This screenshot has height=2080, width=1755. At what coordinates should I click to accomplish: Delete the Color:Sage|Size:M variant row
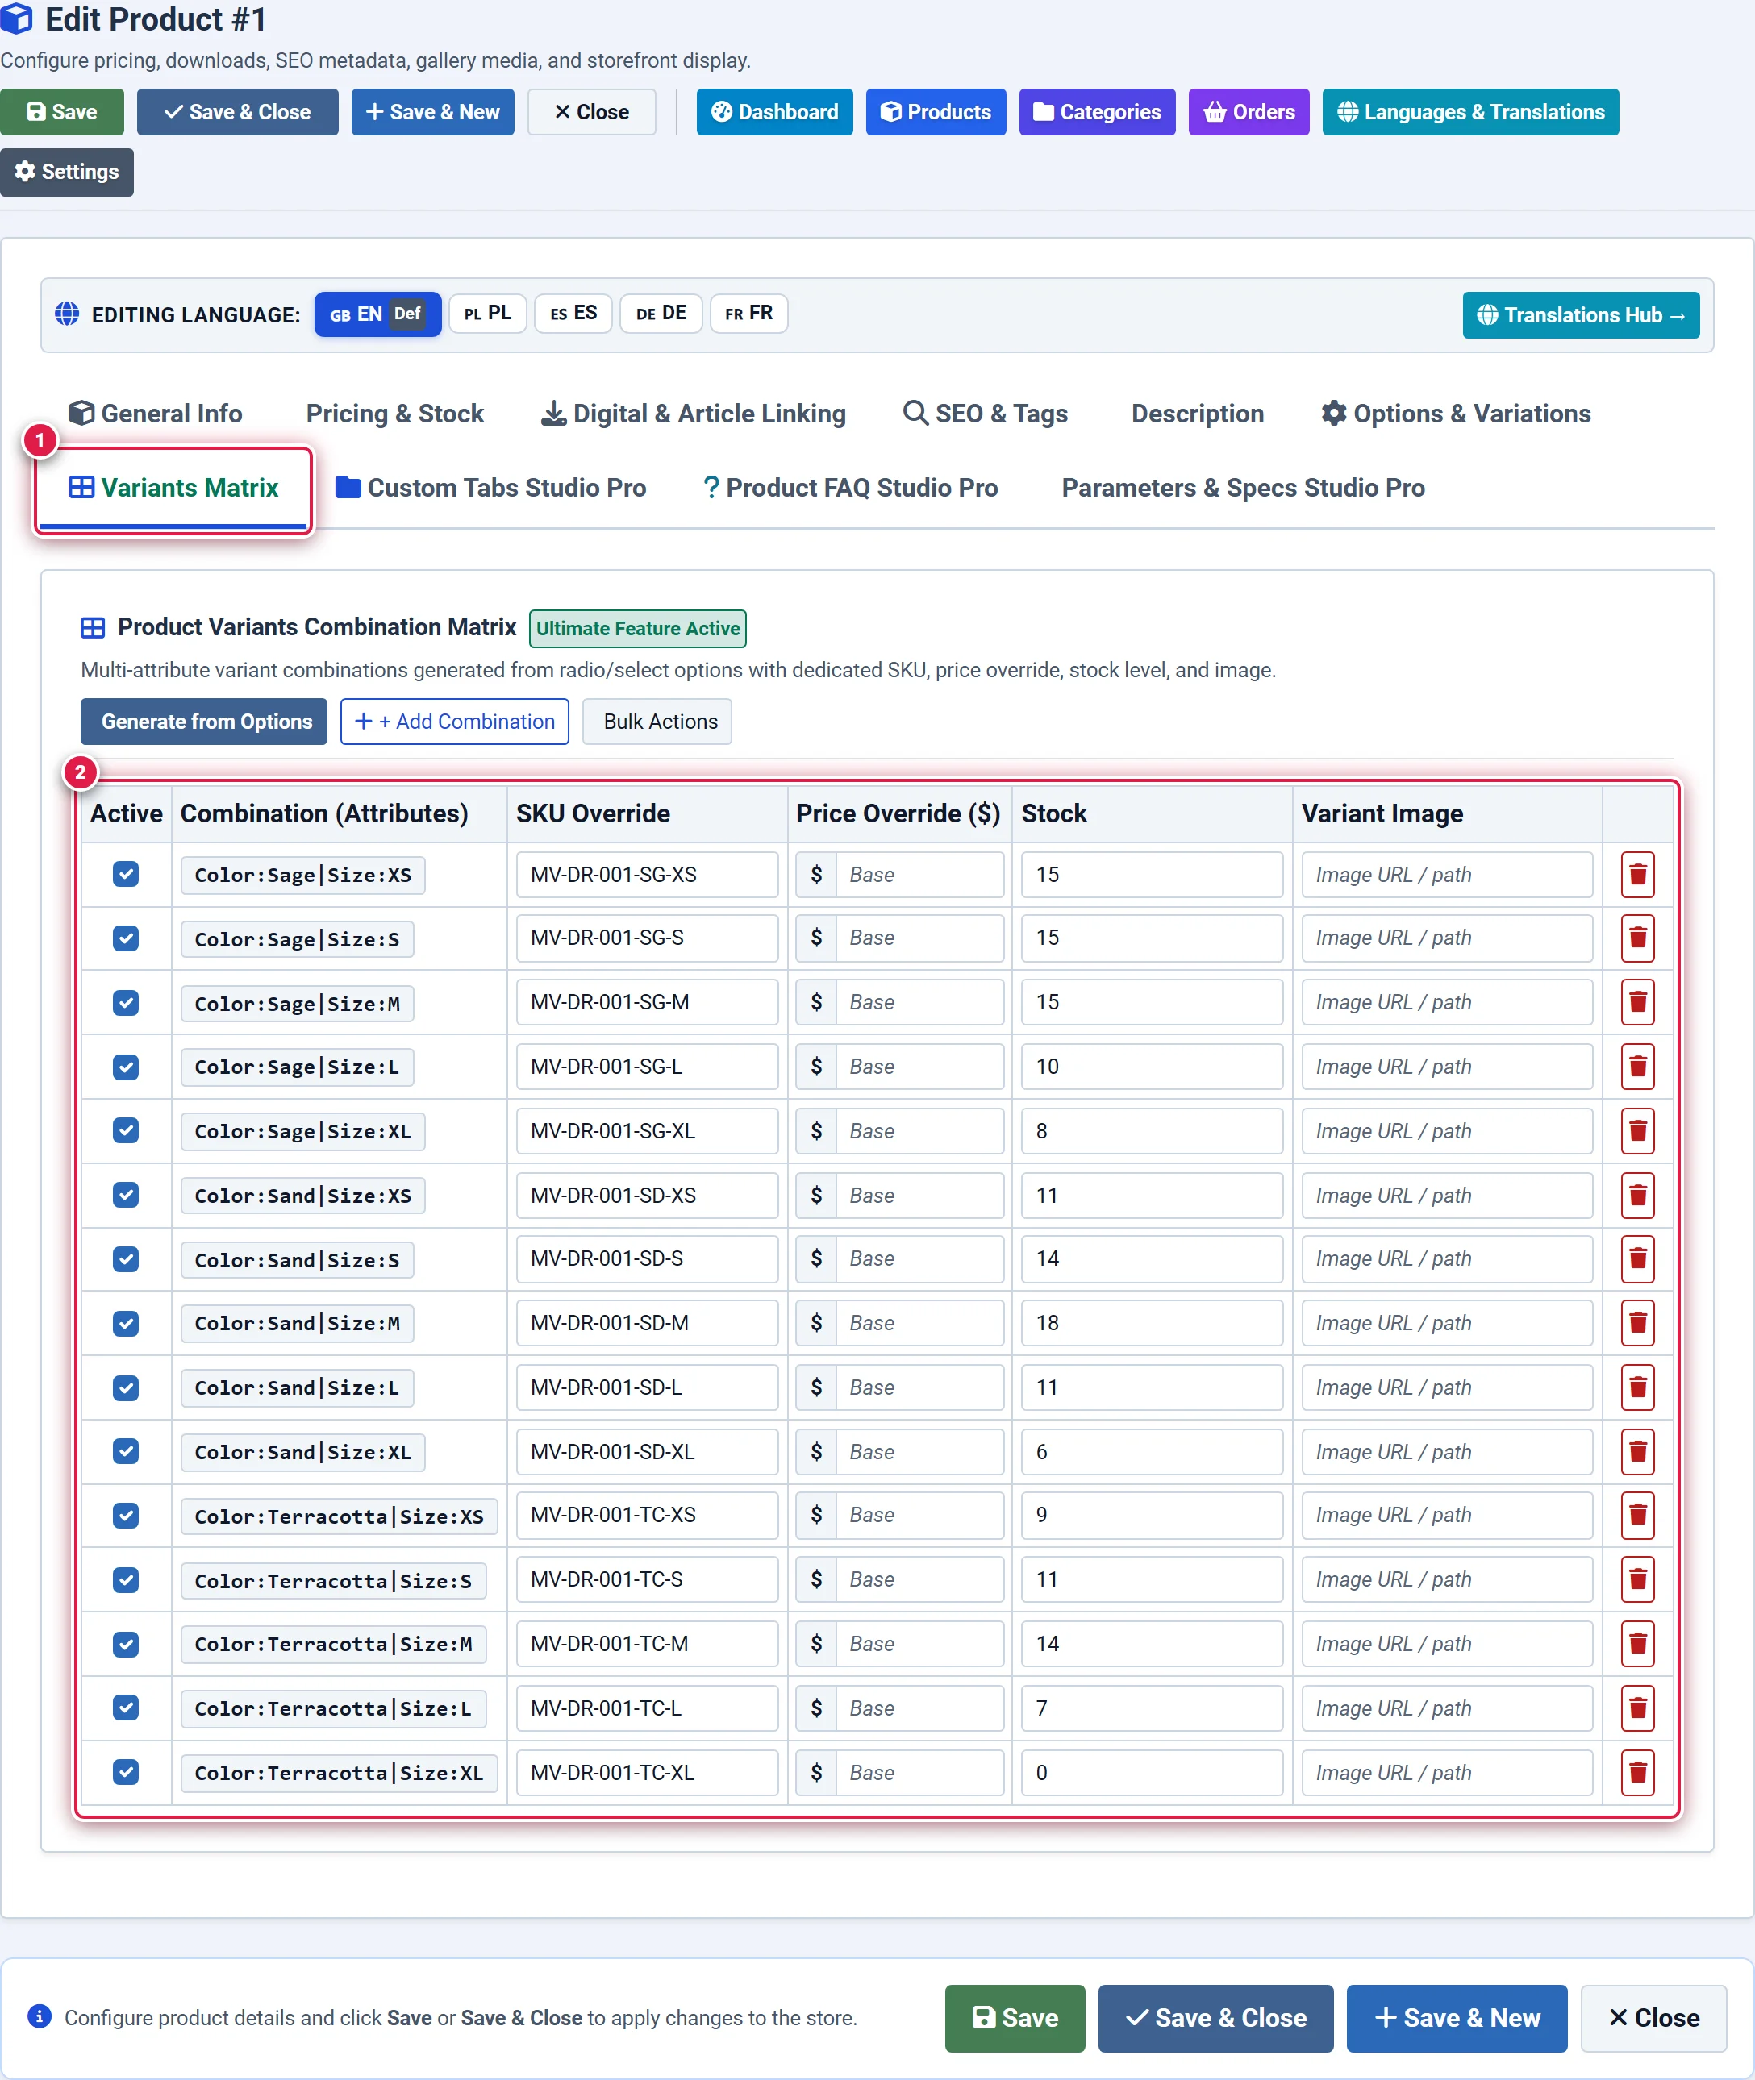click(x=1636, y=1002)
